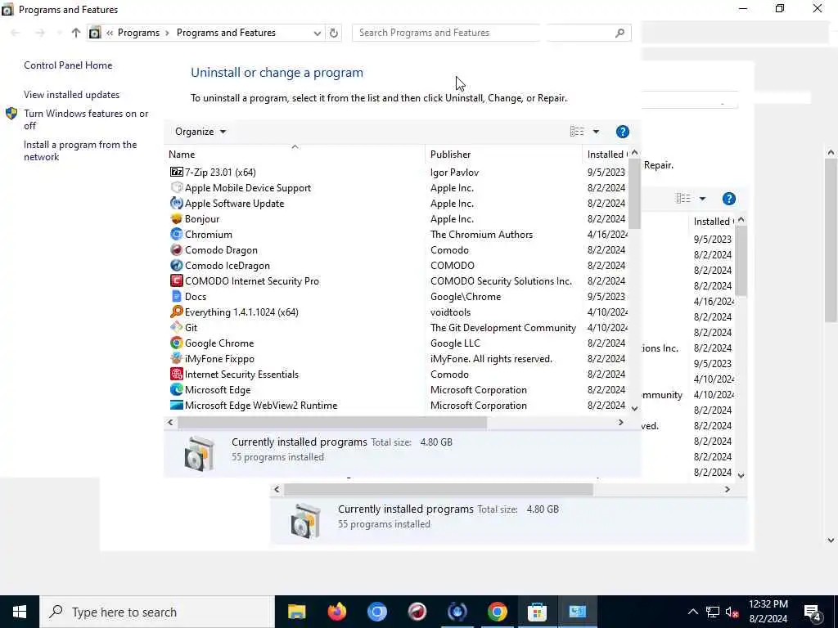This screenshot has width=838, height=628.
Task: Open Turn Windows features on or off
Action: coord(86,119)
